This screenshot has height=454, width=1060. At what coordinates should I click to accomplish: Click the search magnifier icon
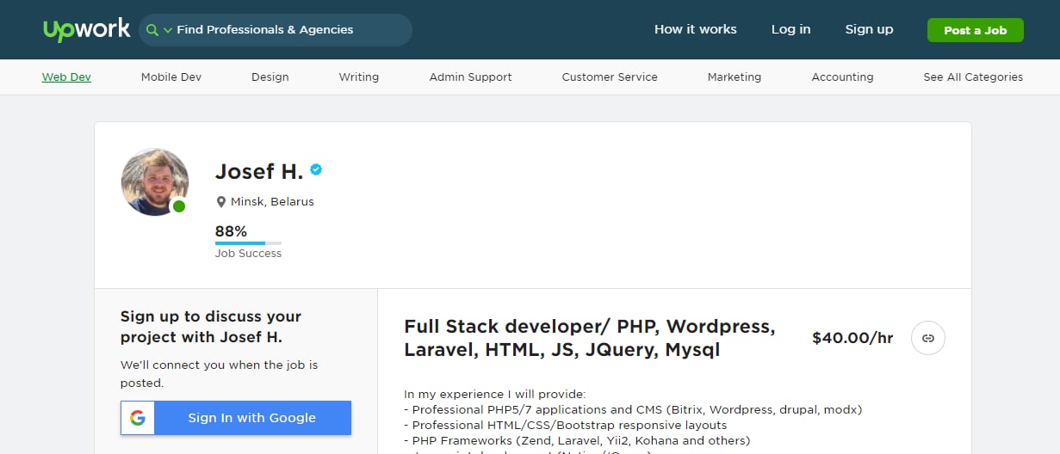152,30
